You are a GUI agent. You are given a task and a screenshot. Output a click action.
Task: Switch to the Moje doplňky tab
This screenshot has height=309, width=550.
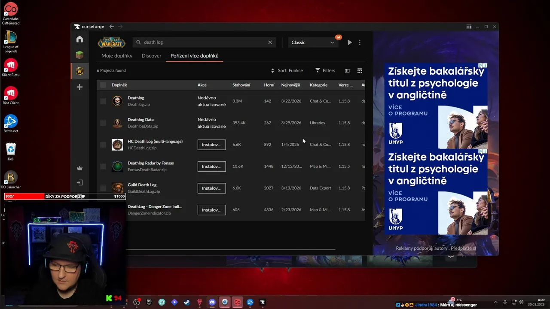(x=117, y=56)
